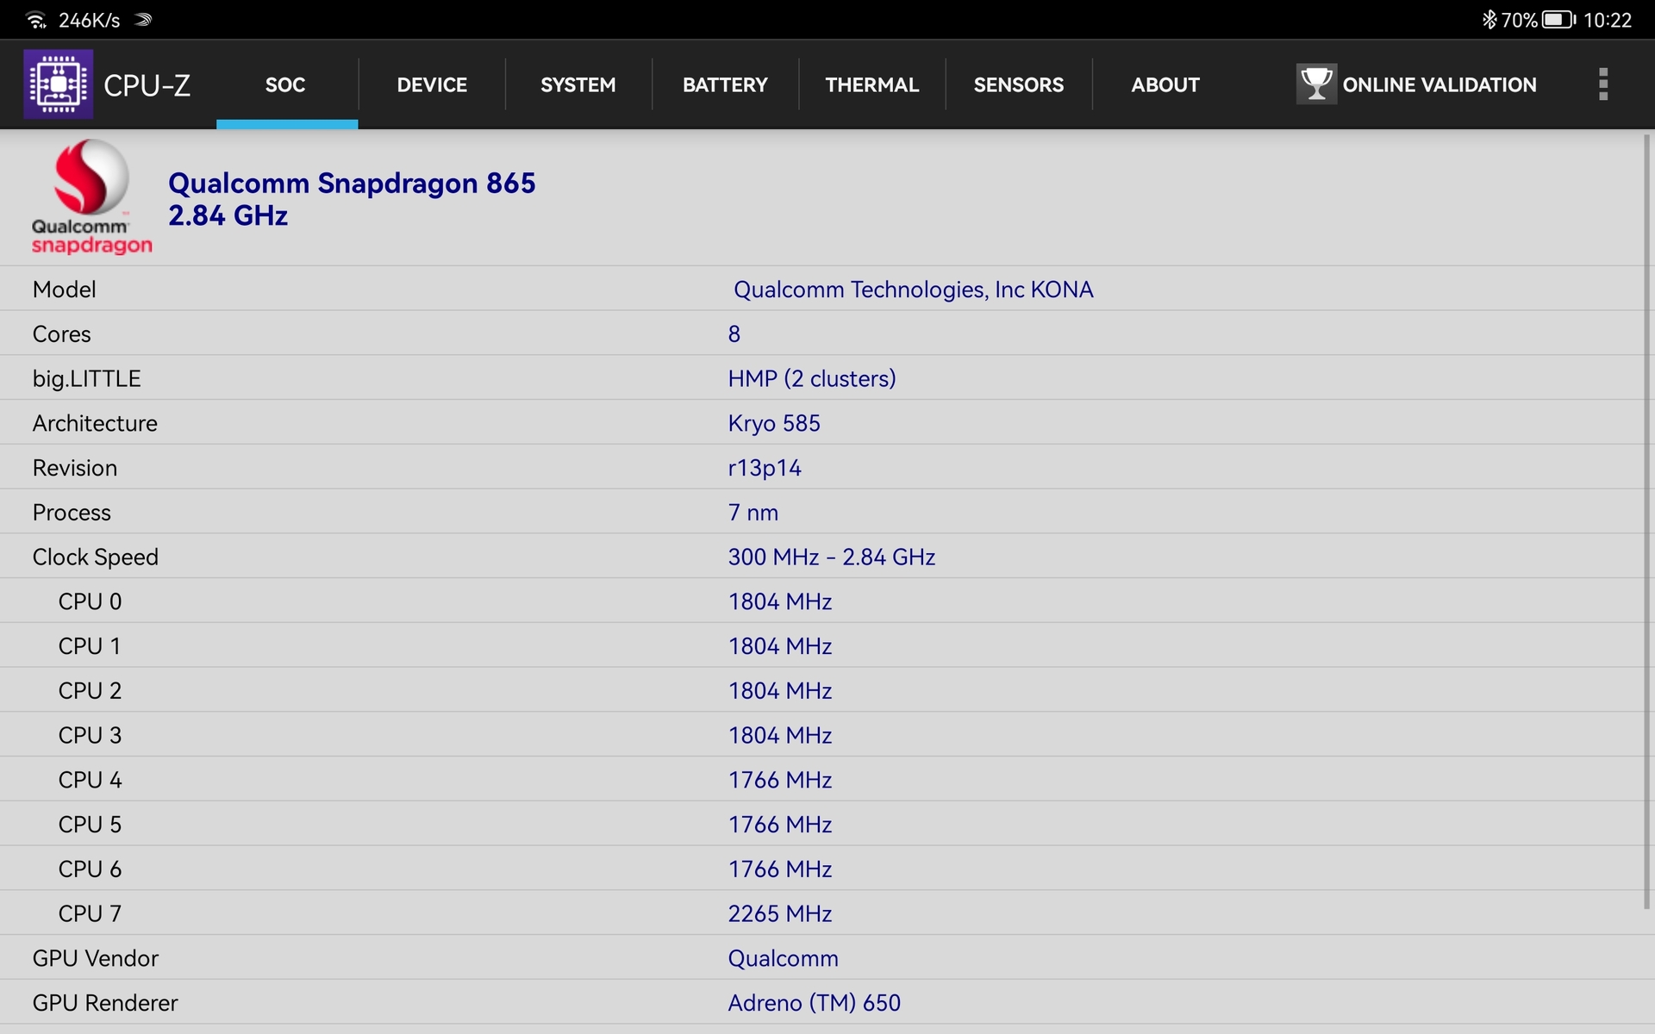Switch to the DEVICE tab
The width and height of the screenshot is (1655, 1034).
tap(432, 84)
